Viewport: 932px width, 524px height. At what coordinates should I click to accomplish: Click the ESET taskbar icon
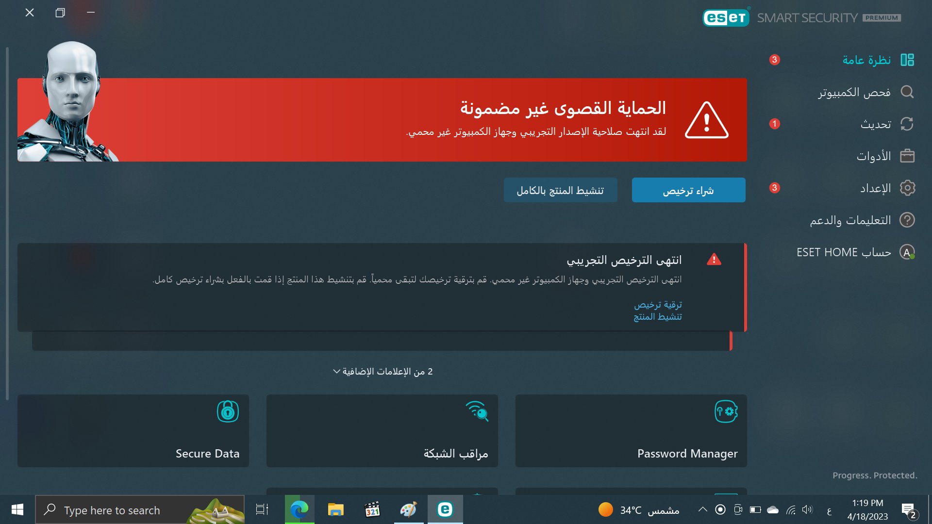[445, 509]
